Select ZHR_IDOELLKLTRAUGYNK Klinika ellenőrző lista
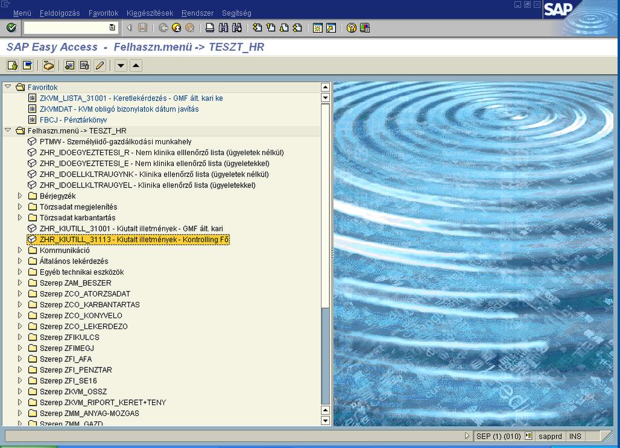This screenshot has width=620, height=448. point(154,174)
